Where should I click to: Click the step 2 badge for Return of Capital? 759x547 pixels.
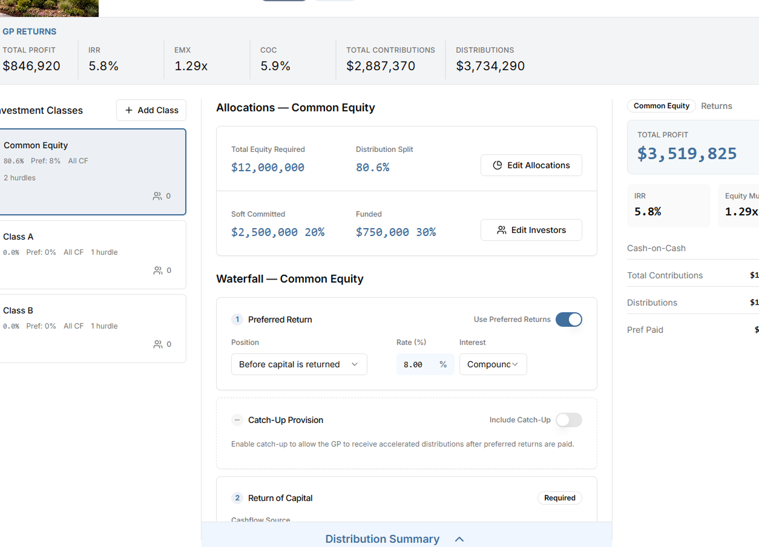click(x=237, y=498)
